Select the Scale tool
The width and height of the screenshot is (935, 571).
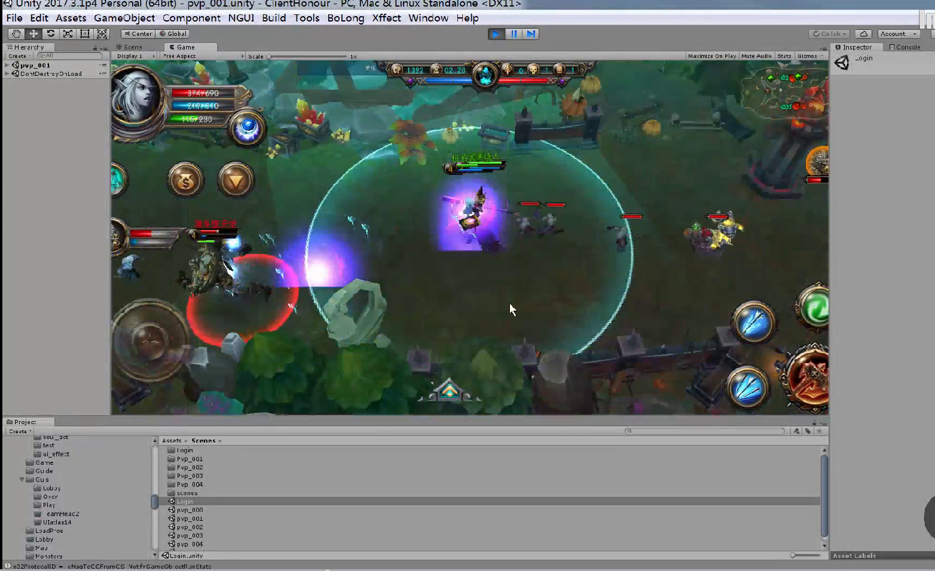[x=68, y=34]
